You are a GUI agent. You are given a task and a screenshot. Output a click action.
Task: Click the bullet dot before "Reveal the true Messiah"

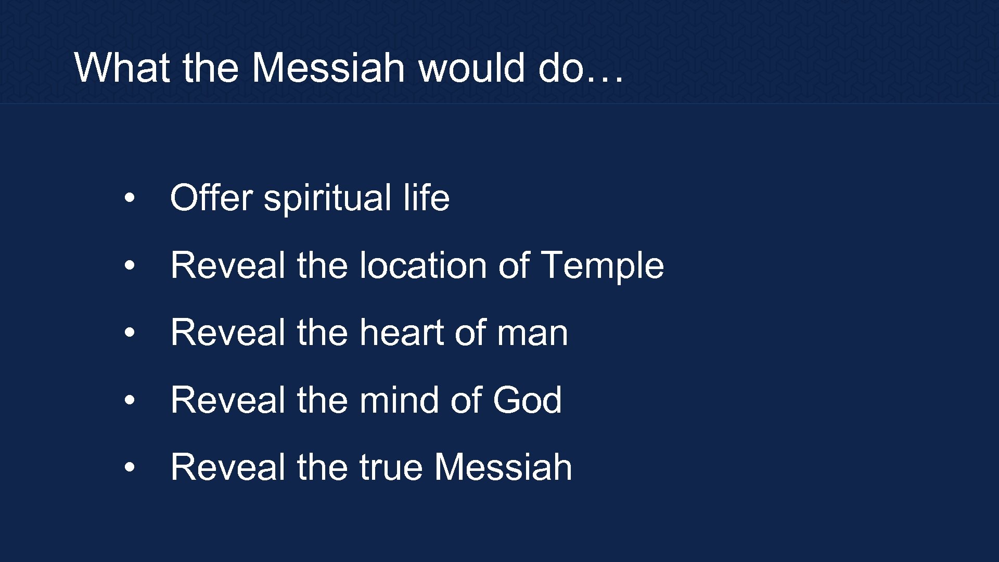(130, 466)
